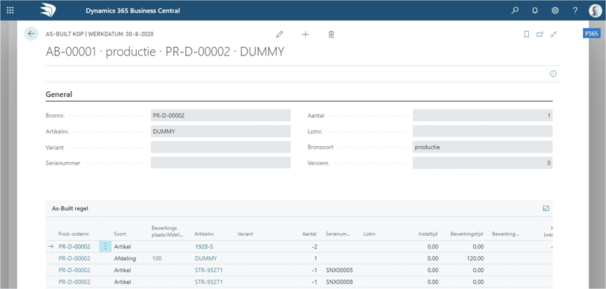Open PR-D-00002 link in SNX00008 row
Screen dimensions: 606x289
74,282
